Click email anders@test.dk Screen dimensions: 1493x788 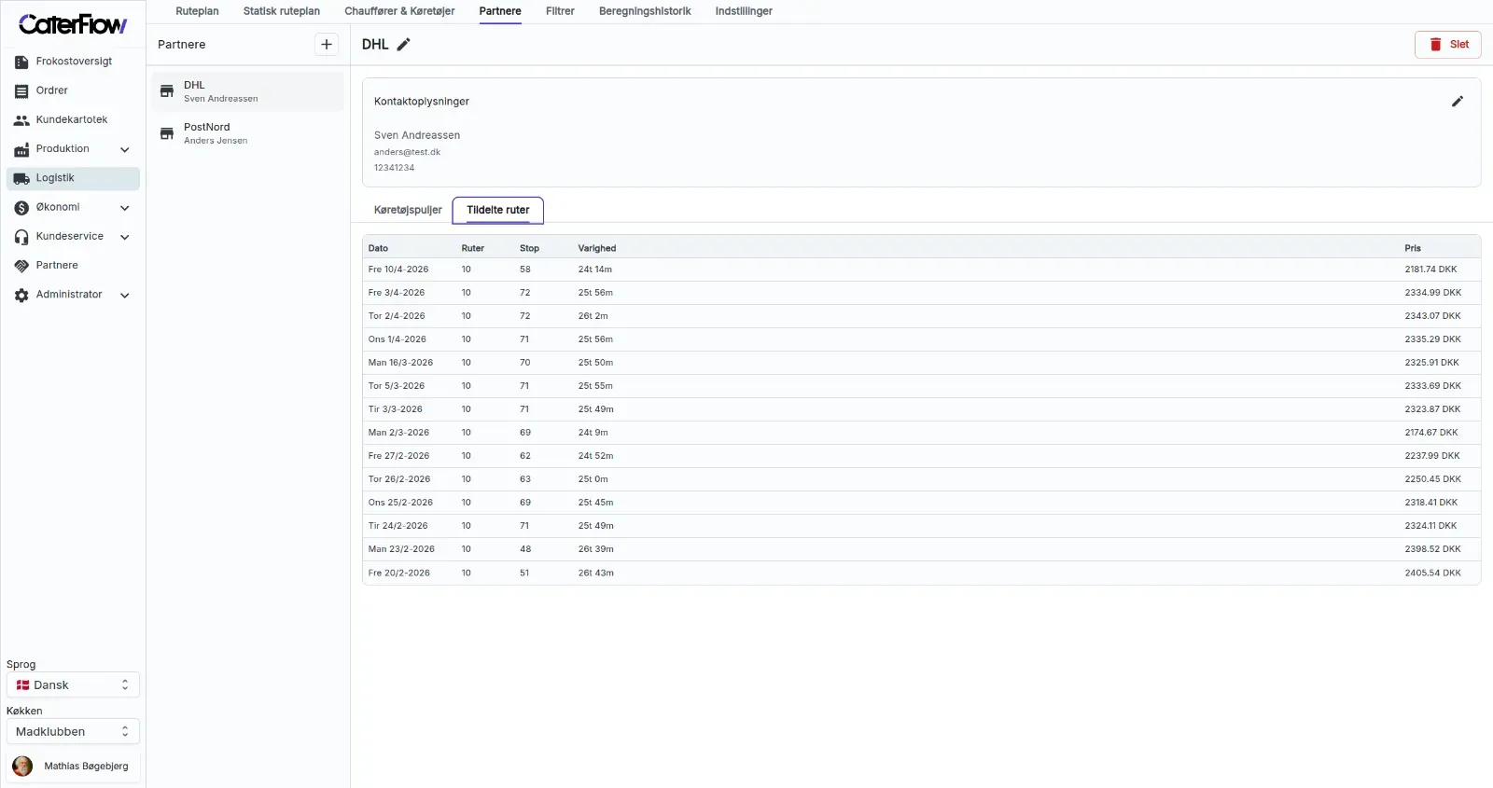click(407, 152)
